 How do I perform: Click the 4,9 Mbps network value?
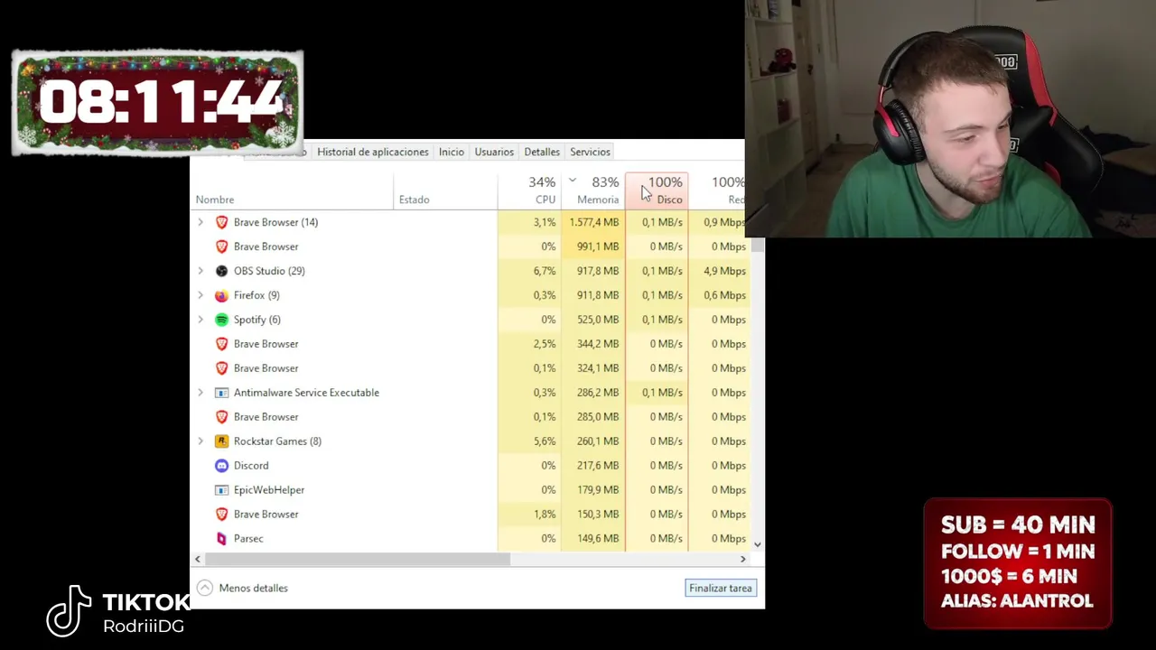click(723, 271)
